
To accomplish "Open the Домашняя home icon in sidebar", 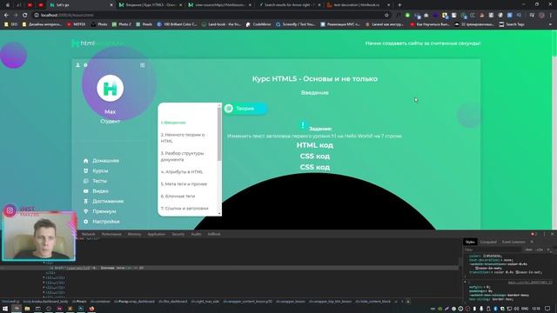I will click(x=85, y=161).
